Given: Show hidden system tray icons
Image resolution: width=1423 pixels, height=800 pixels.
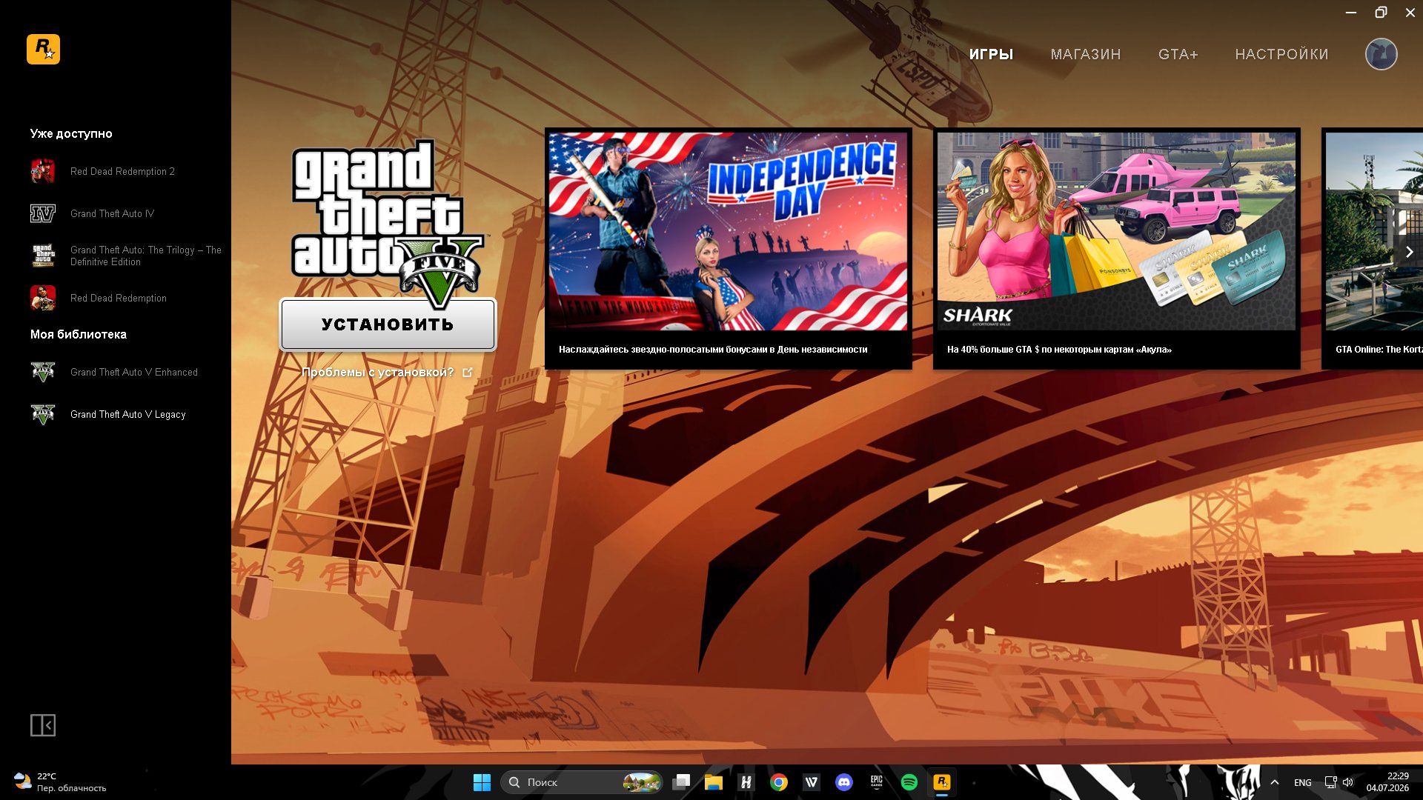Looking at the screenshot, I should pyautogui.click(x=1275, y=782).
